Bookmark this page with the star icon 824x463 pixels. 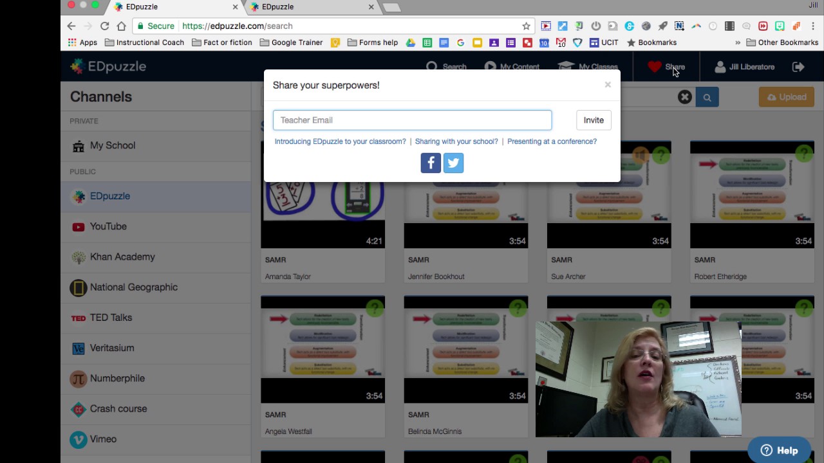(x=526, y=26)
